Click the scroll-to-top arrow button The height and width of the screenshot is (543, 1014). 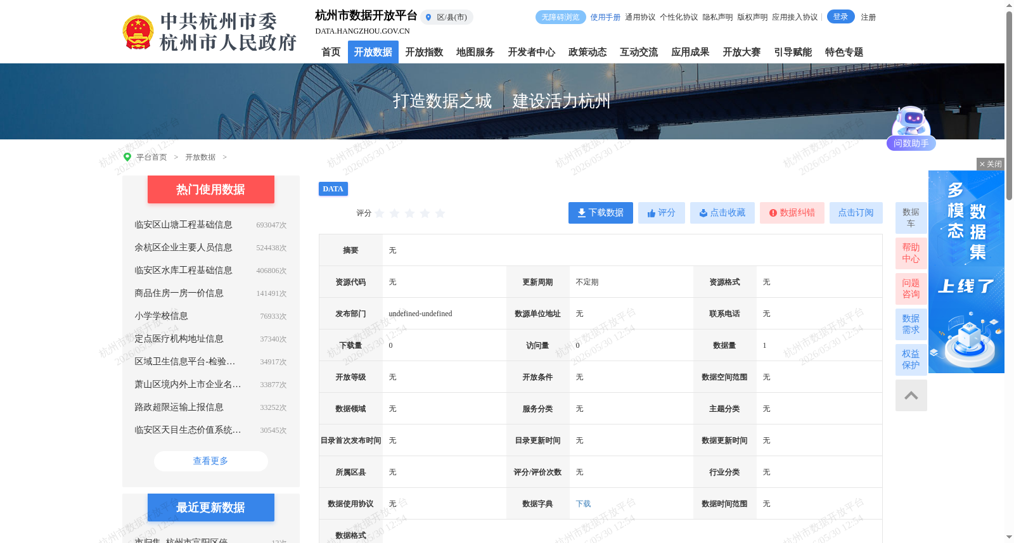point(911,395)
